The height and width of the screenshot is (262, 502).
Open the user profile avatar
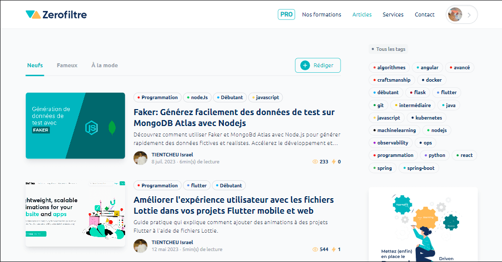[455, 15]
